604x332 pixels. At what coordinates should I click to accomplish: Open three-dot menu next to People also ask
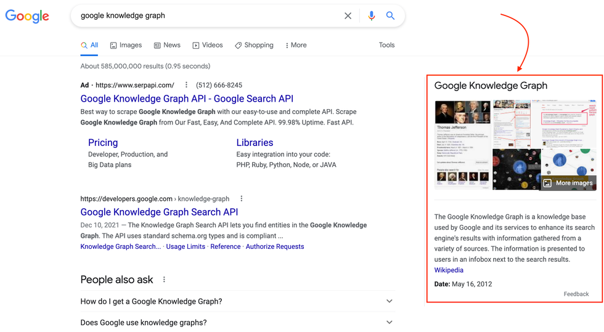tap(164, 280)
